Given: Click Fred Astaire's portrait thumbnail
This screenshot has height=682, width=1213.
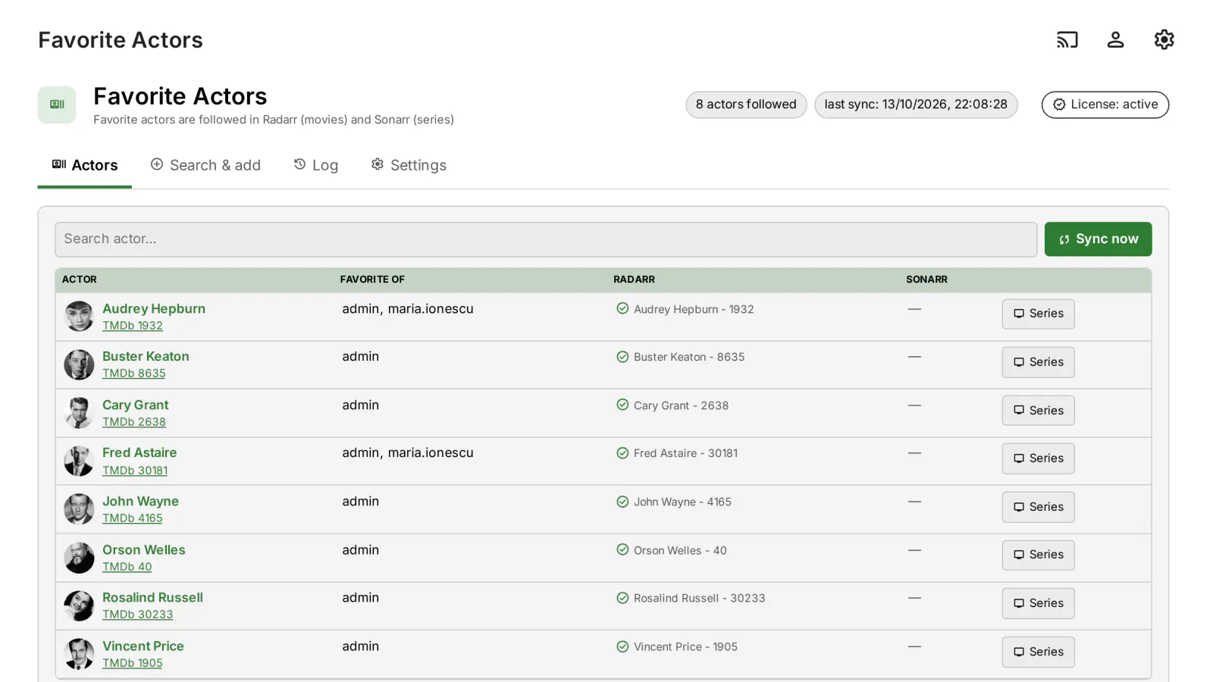Looking at the screenshot, I should pyautogui.click(x=79, y=461).
